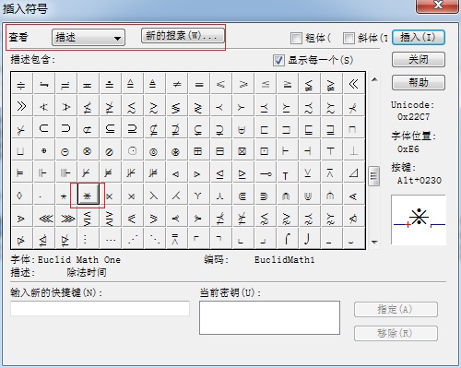The width and height of the screenshot is (461, 368).
Task: Uncheck the 显示每一个(S) checkbox
Action: point(278,60)
